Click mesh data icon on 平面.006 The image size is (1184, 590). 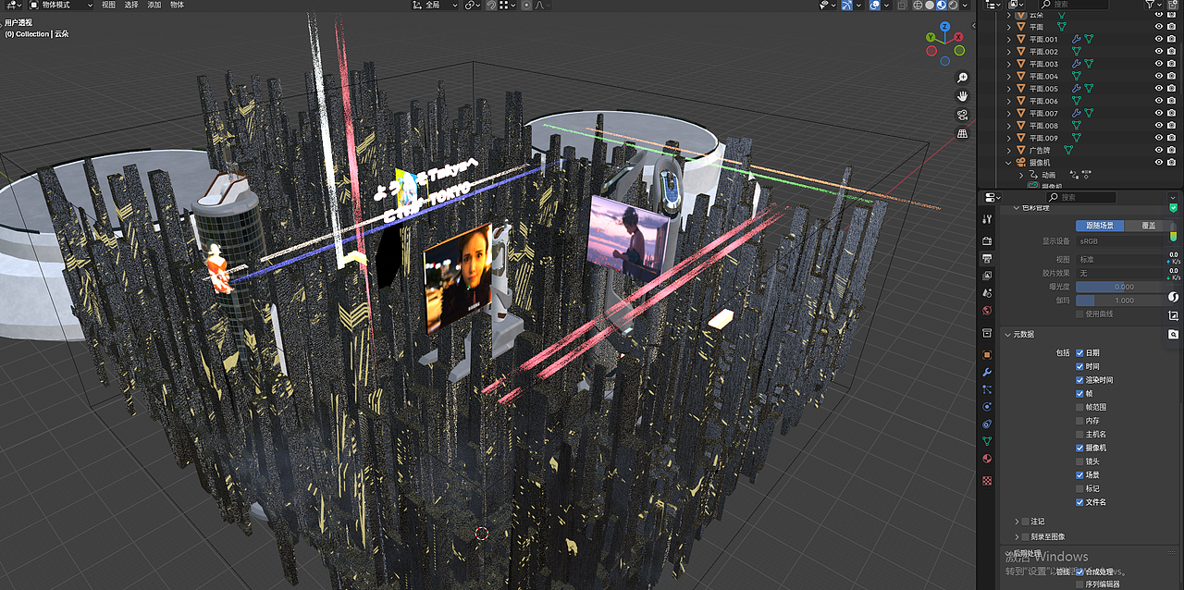[1077, 101]
